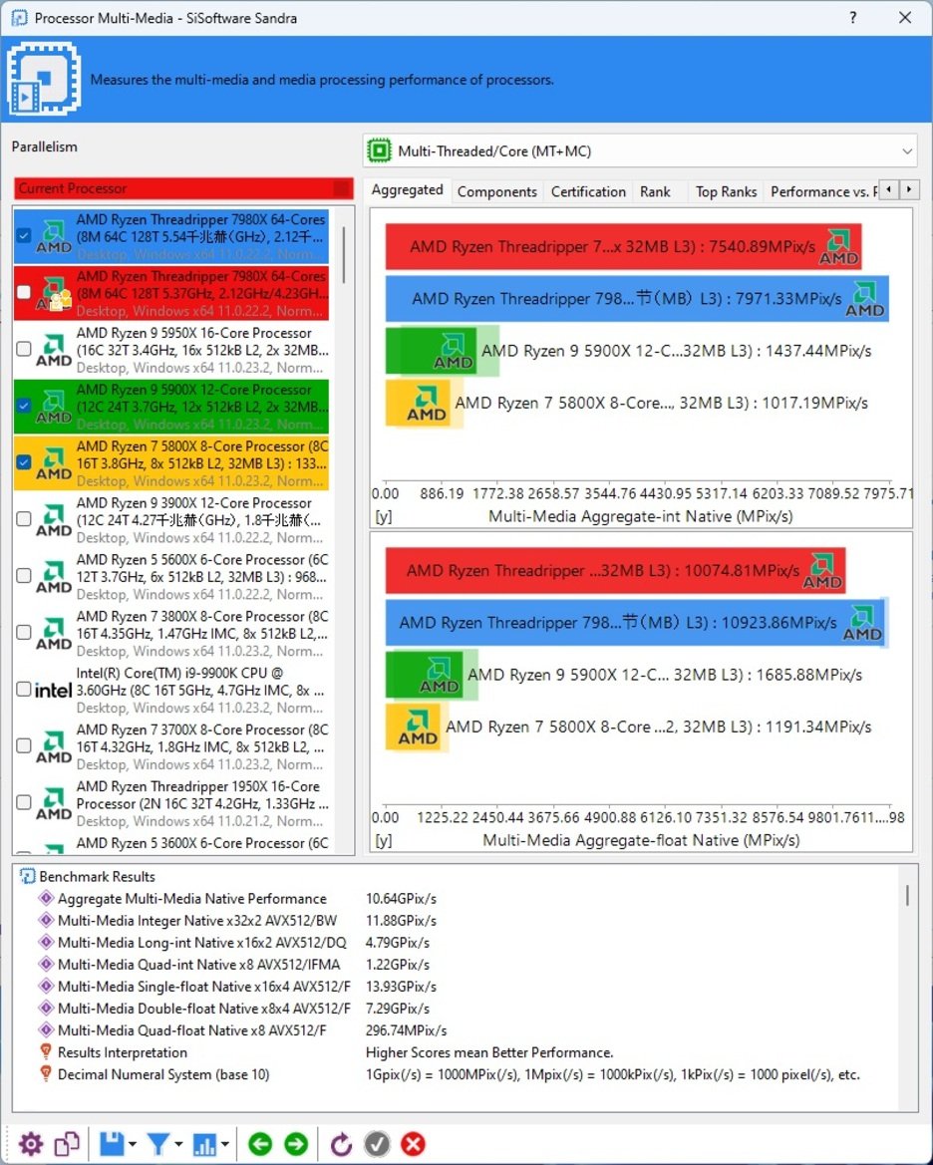The image size is (933, 1165).
Task: Uncheck the Ryzen 9 5900X 12-Core checkbox
Action: pyautogui.click(x=24, y=405)
